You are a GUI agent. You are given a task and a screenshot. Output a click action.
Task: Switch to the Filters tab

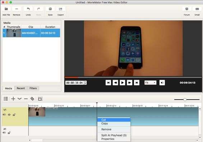pyautogui.click(x=33, y=88)
